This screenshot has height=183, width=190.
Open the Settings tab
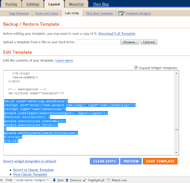click(33, 4)
